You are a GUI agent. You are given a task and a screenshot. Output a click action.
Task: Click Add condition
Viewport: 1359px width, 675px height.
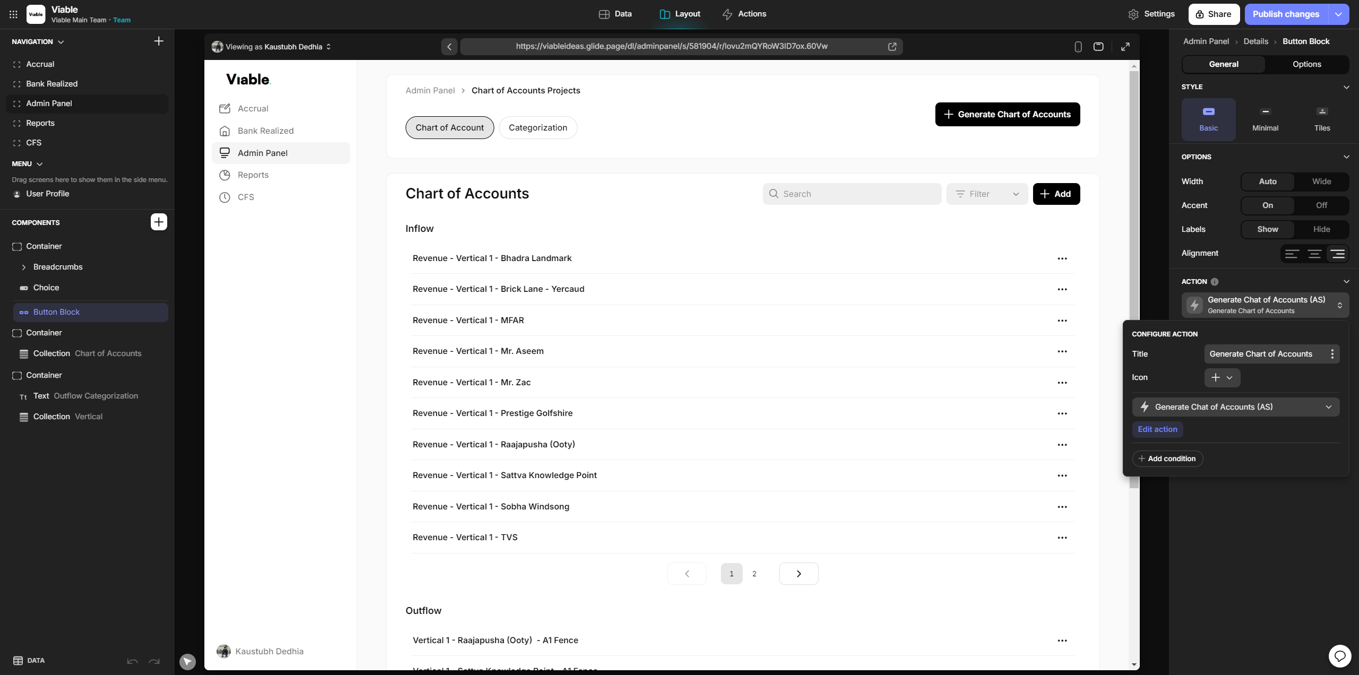tap(1167, 459)
